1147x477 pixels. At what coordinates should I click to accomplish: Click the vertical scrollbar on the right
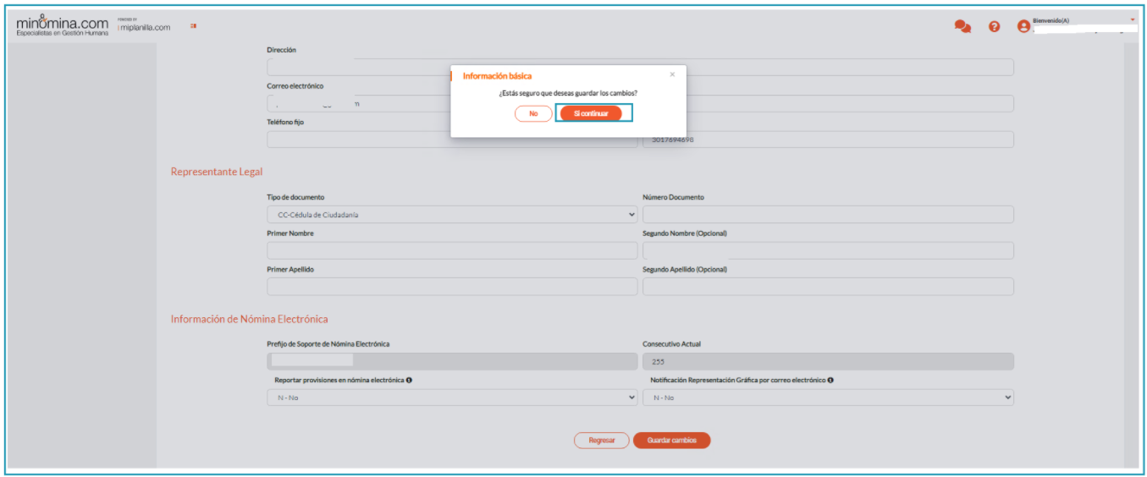(1131, 254)
